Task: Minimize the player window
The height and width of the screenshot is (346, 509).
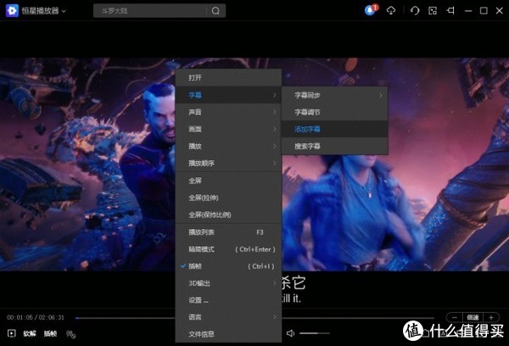Action: click(x=468, y=11)
